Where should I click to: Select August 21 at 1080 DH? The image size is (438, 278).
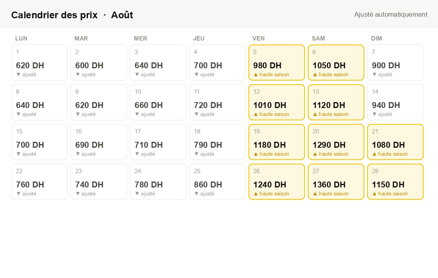tap(395, 142)
